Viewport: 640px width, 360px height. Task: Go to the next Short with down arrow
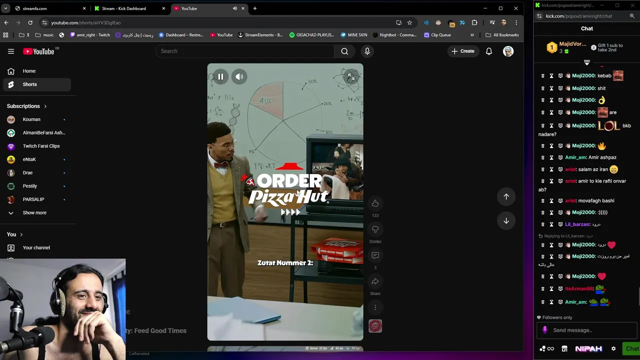point(506,220)
